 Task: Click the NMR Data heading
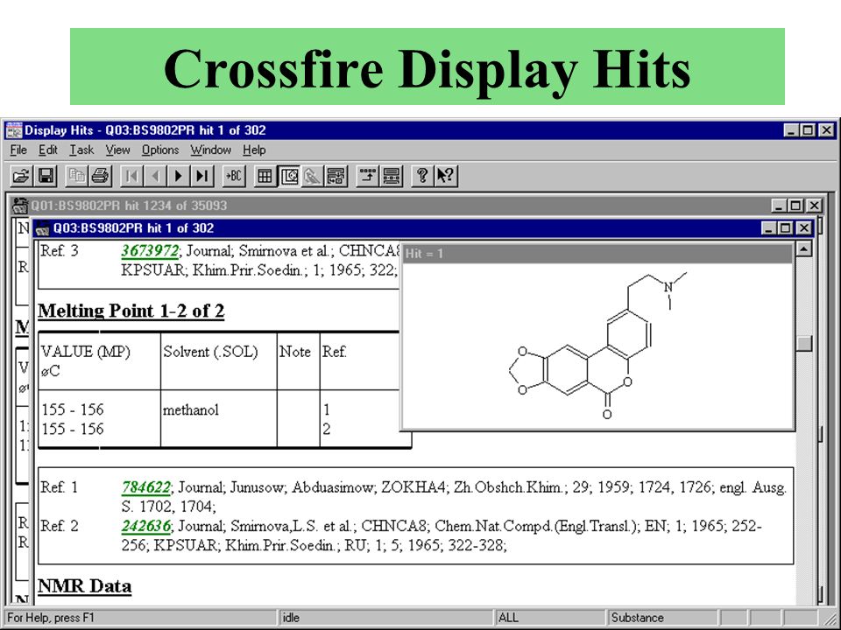[x=85, y=586]
